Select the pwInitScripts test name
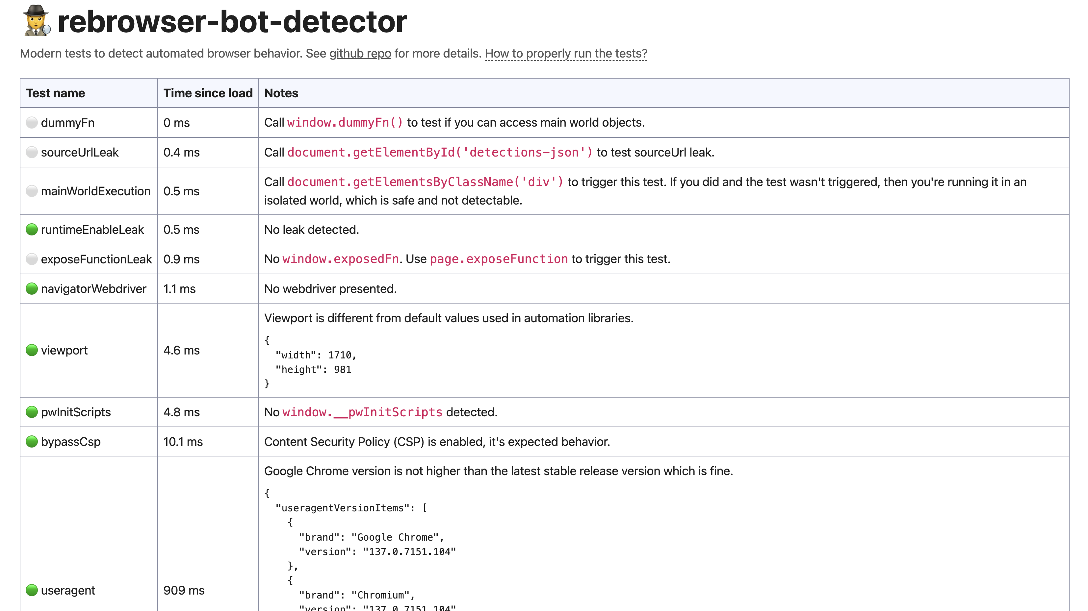The width and height of the screenshot is (1088, 611). pos(76,412)
